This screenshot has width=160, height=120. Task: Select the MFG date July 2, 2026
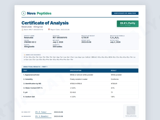[x=58, y=42]
